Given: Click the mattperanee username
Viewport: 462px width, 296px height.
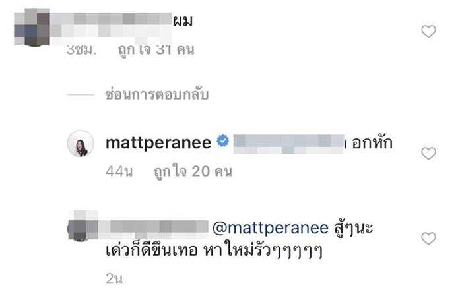Looking at the screenshot, I should coord(158,143).
